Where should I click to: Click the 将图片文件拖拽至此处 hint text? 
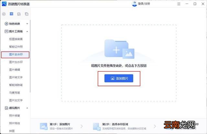[119, 66]
